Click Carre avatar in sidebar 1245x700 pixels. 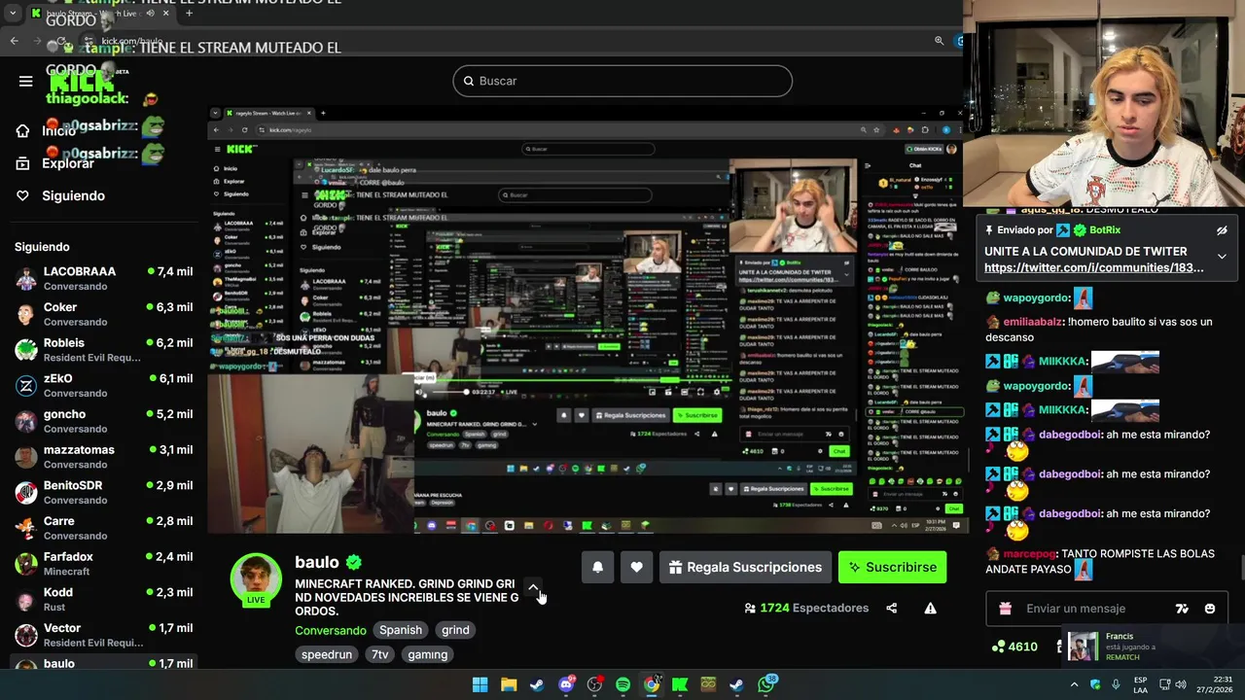click(x=26, y=528)
